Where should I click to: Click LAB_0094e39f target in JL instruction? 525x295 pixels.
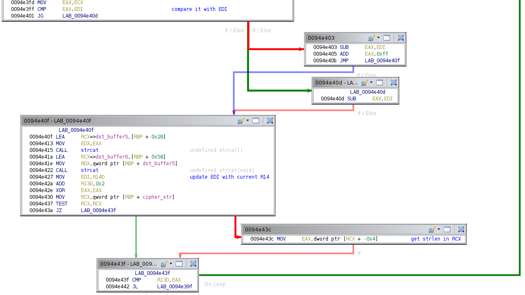point(174,287)
